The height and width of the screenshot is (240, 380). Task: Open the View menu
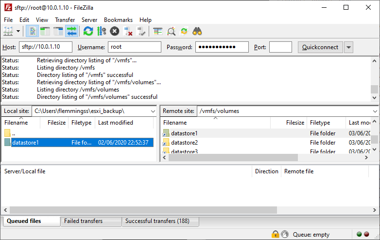(42, 20)
